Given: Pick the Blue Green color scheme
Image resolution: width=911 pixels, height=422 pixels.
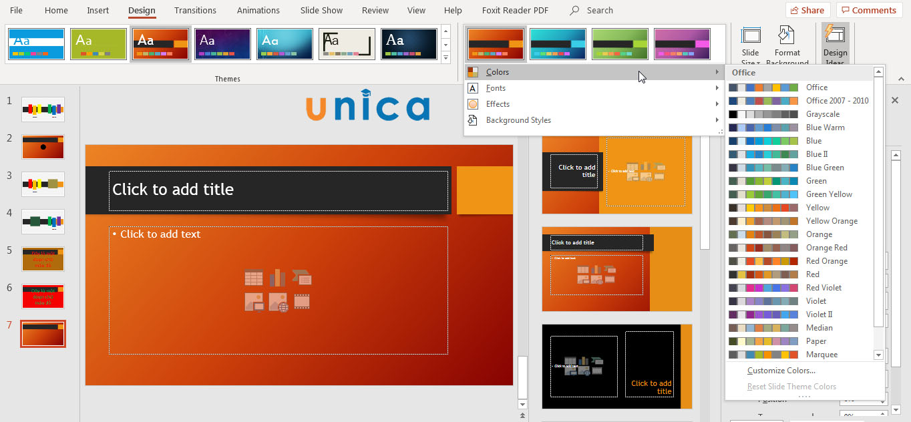Looking at the screenshot, I should pos(799,168).
